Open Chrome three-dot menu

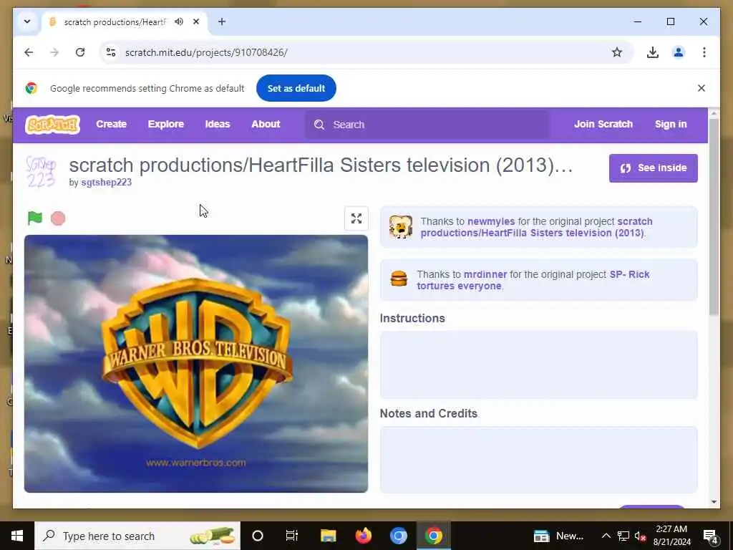pyautogui.click(x=704, y=52)
